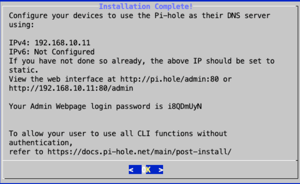Click the left angle bracket of OK
The image size is (300, 184).
[x=131, y=170]
